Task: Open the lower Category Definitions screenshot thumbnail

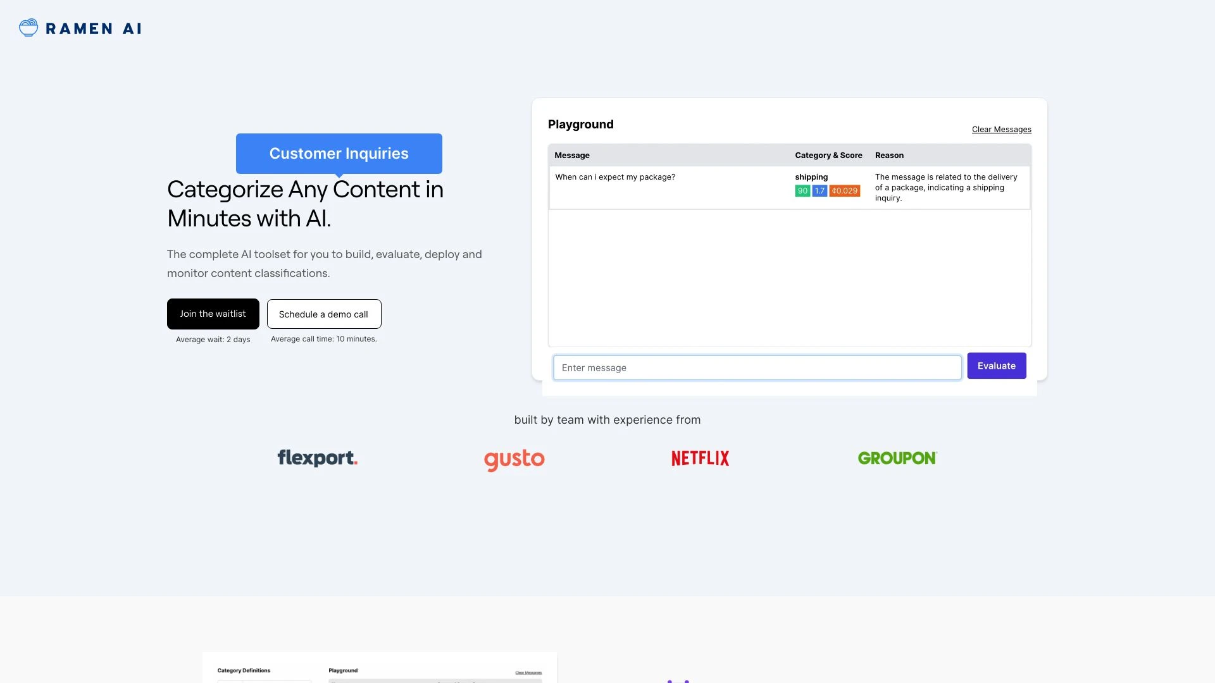Action: point(379,668)
